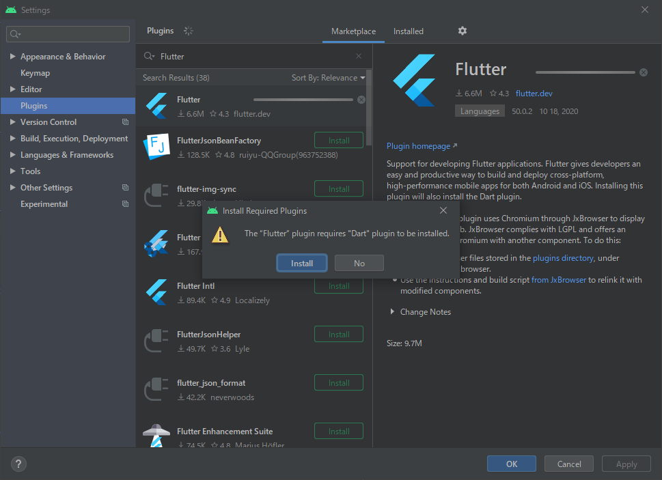Expand Appearance & Behavior section
662x480 pixels.
click(x=13, y=56)
